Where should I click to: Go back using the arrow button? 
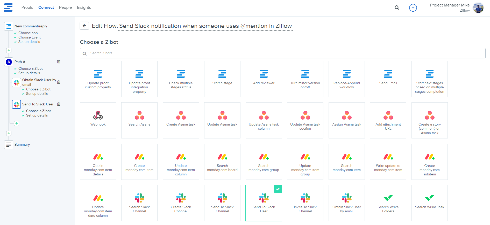point(84,26)
